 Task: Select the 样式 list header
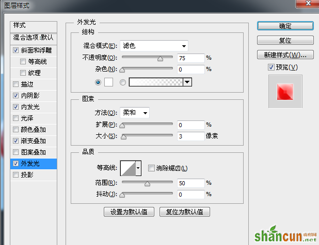tap(34, 26)
